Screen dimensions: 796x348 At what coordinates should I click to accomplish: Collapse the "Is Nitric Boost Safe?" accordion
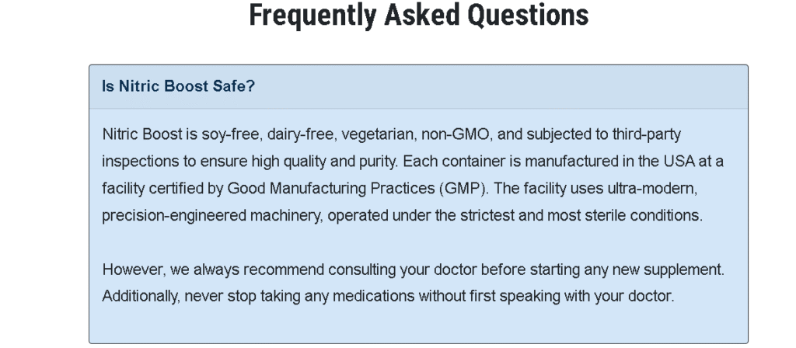179,85
